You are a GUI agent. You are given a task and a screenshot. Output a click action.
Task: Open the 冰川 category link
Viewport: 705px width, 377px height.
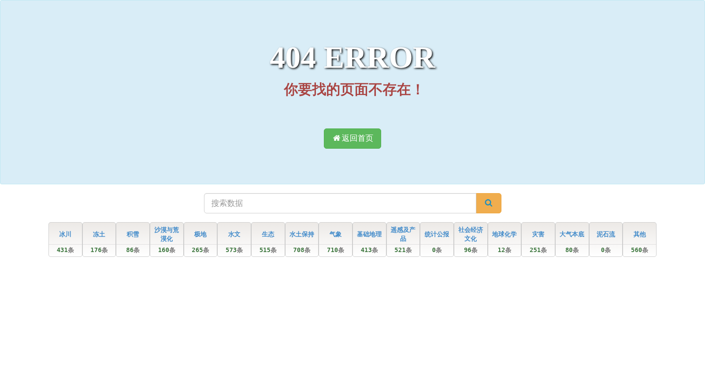(65, 234)
